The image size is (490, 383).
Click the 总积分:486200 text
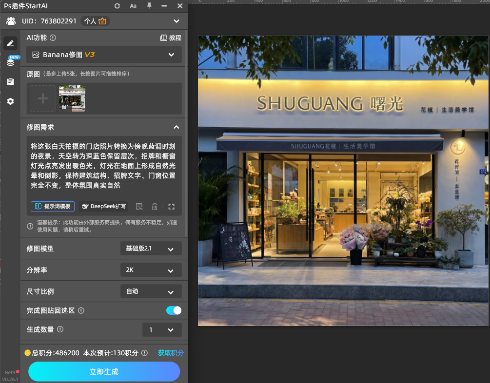[56, 353]
